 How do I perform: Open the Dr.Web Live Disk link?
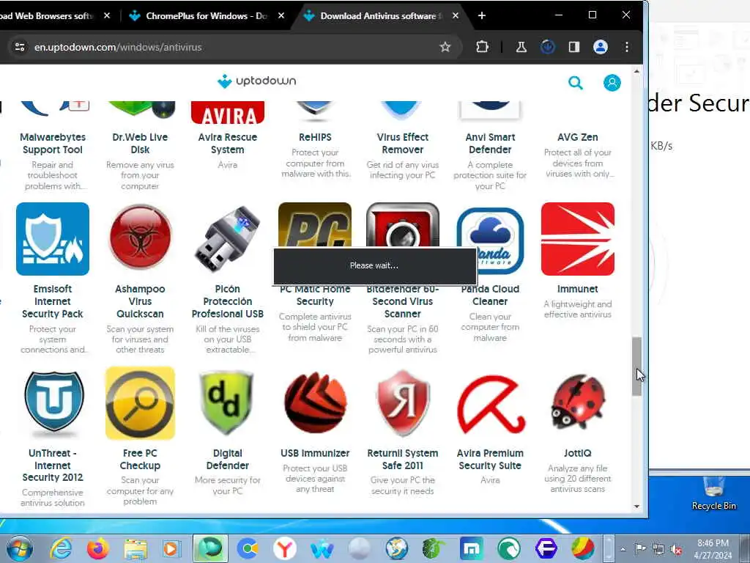[x=140, y=143]
